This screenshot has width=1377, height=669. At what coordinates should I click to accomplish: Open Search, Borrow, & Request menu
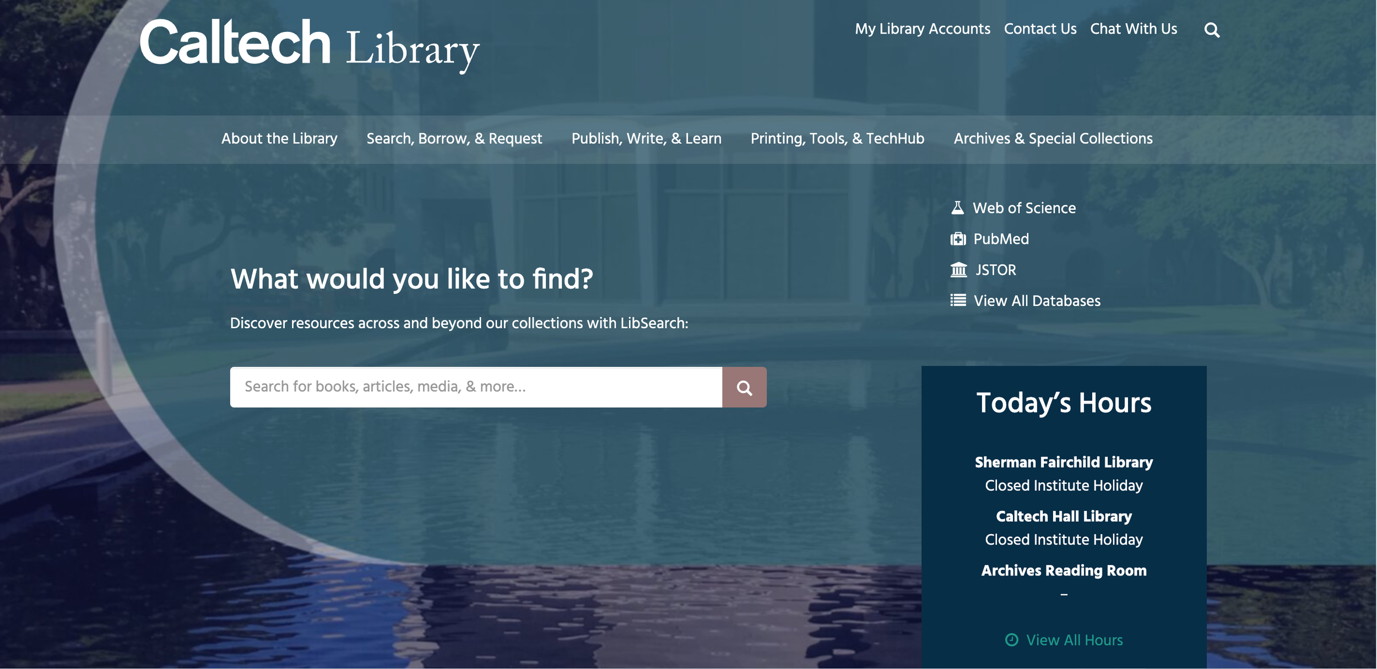pyautogui.click(x=454, y=139)
